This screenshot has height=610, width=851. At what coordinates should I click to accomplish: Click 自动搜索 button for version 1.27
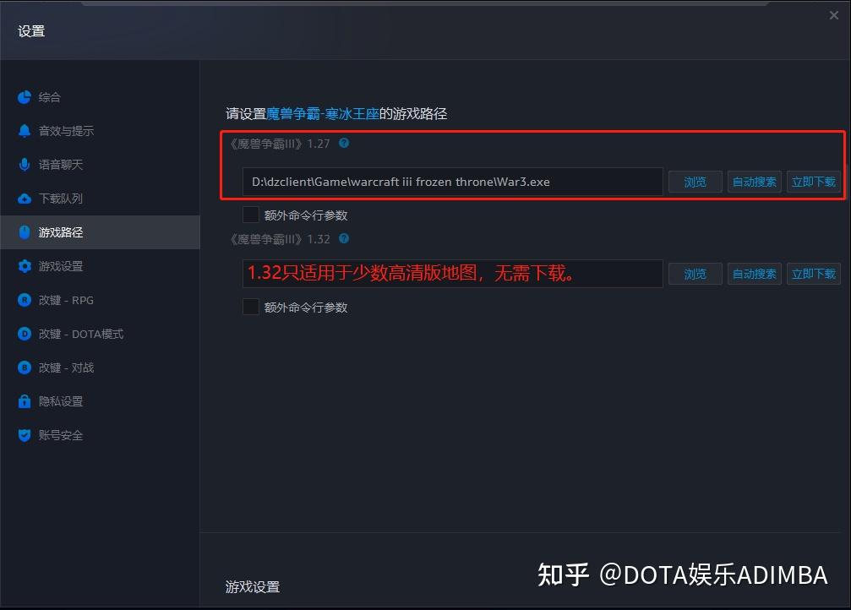click(x=755, y=182)
